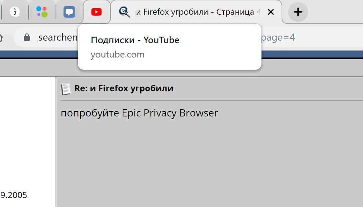Click the date ending in 9.2005

pyautogui.click(x=14, y=195)
